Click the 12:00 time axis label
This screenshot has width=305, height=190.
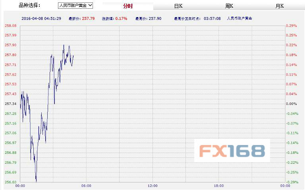(152, 186)
